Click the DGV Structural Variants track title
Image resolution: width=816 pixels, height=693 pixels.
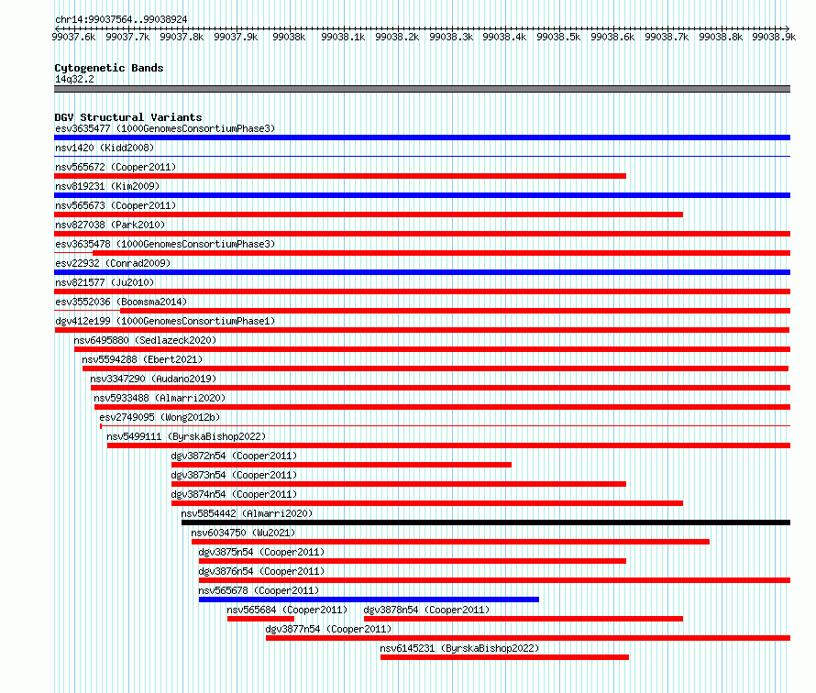coord(128,117)
